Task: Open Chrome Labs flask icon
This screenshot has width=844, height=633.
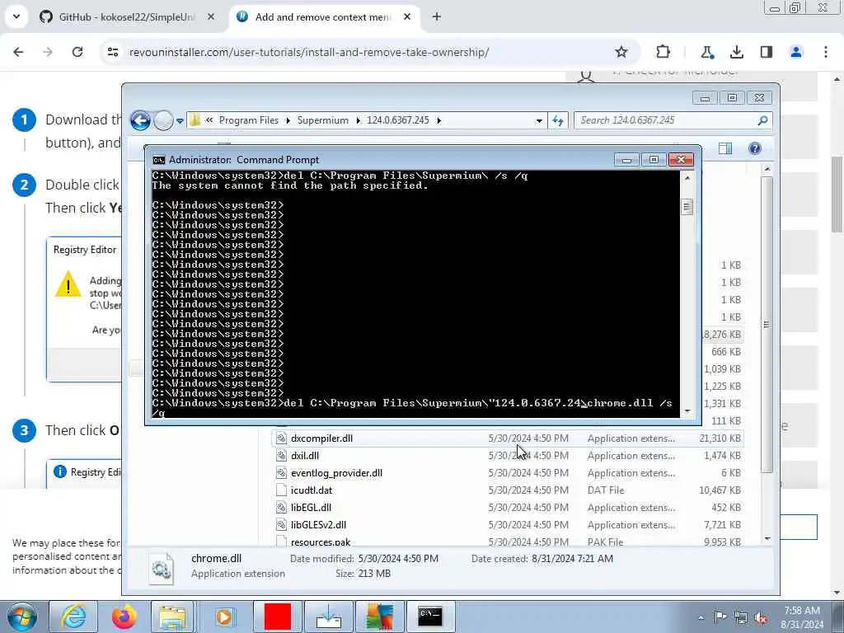Action: (x=706, y=52)
